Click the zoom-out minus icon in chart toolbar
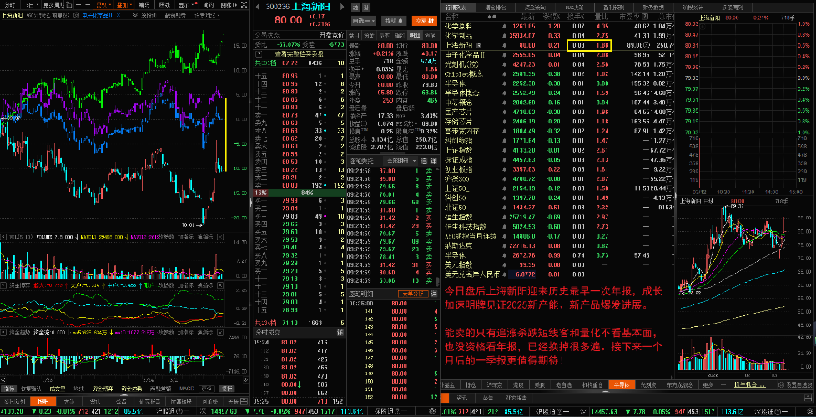 coord(88,5)
